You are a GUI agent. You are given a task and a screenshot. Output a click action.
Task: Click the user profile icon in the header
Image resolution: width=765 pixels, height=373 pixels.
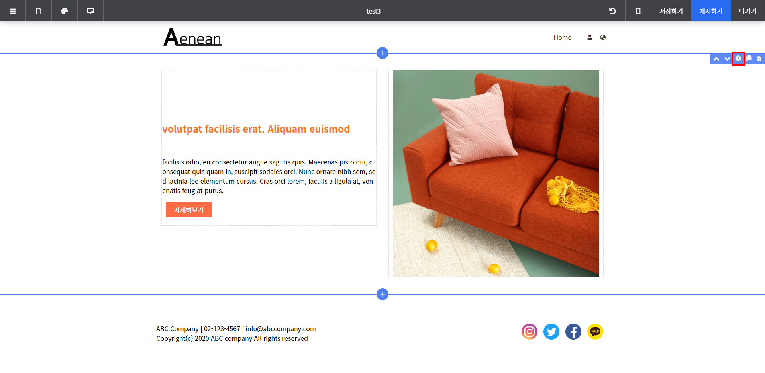pyautogui.click(x=590, y=37)
